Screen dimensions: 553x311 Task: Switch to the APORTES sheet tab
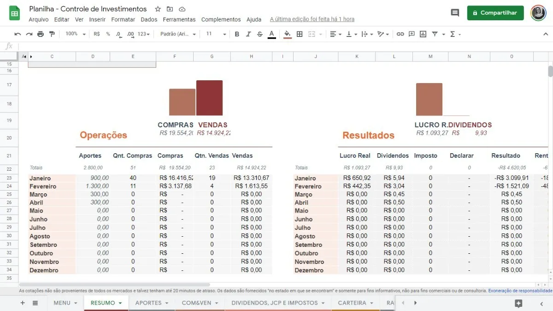pos(152,303)
